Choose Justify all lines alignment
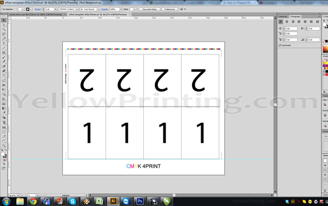 [317, 21]
